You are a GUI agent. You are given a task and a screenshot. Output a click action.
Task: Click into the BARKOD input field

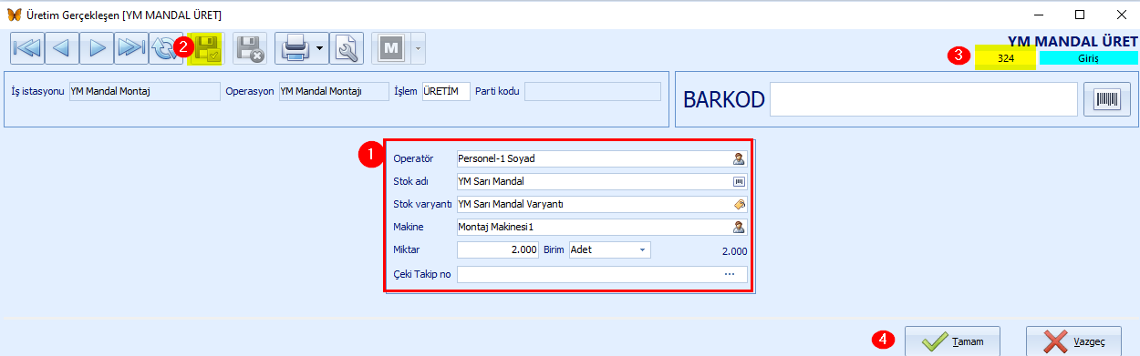(x=923, y=100)
